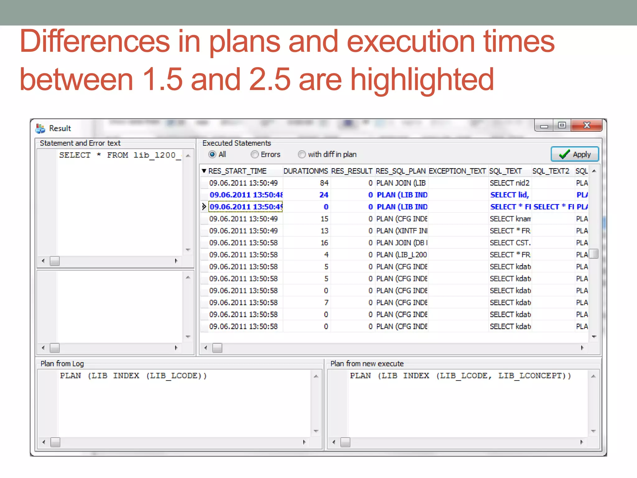This screenshot has width=637, height=478.
Task: Close the Result window
Action: [x=587, y=125]
